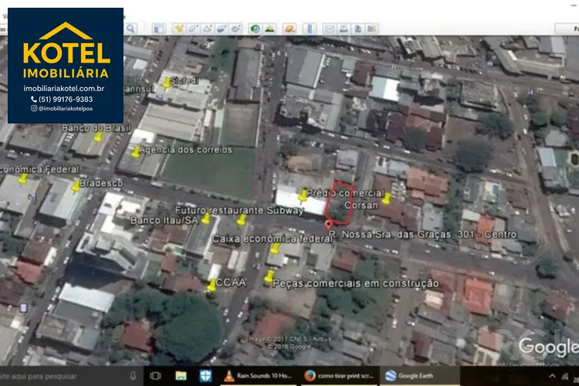This screenshot has height=386, width=579.
Task: Select the Bradesco yellow pushpin
Action: coord(76,185)
